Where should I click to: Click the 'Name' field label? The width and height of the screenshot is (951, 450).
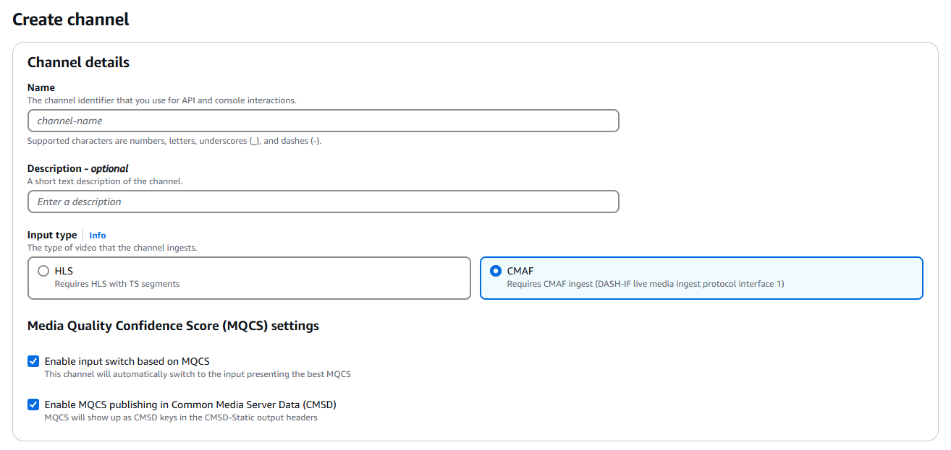[41, 87]
